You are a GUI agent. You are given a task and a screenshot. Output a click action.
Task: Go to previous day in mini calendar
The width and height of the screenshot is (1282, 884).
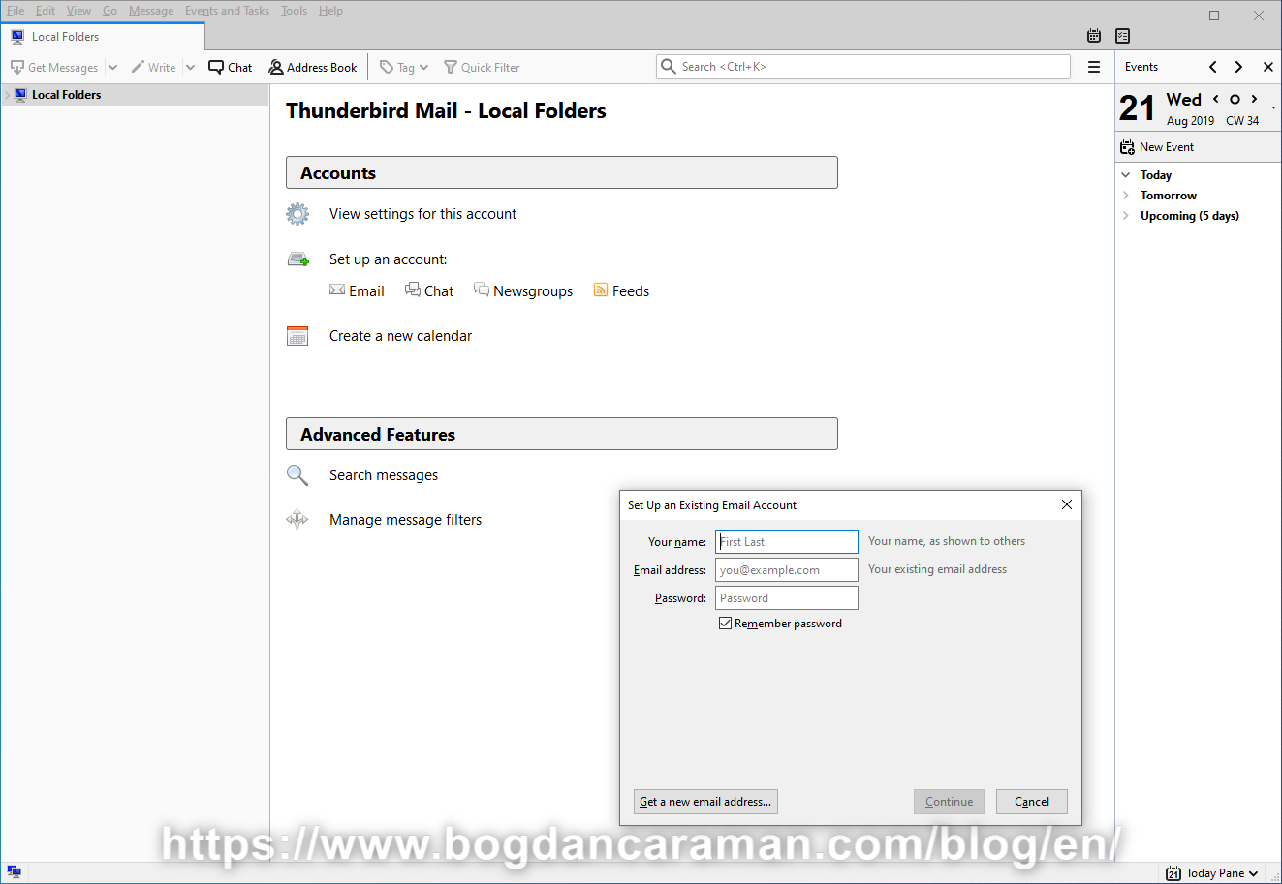click(1215, 99)
